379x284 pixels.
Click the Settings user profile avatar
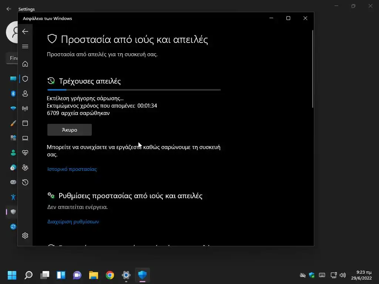12,32
